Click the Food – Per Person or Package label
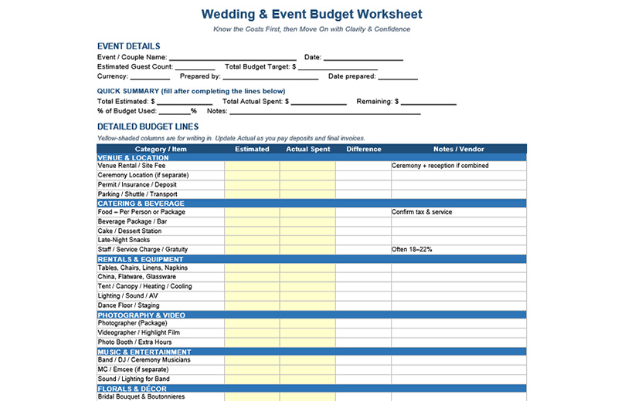 [x=141, y=212]
